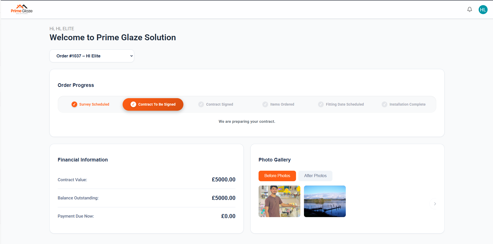Click the Items Ordered step label

click(x=282, y=104)
